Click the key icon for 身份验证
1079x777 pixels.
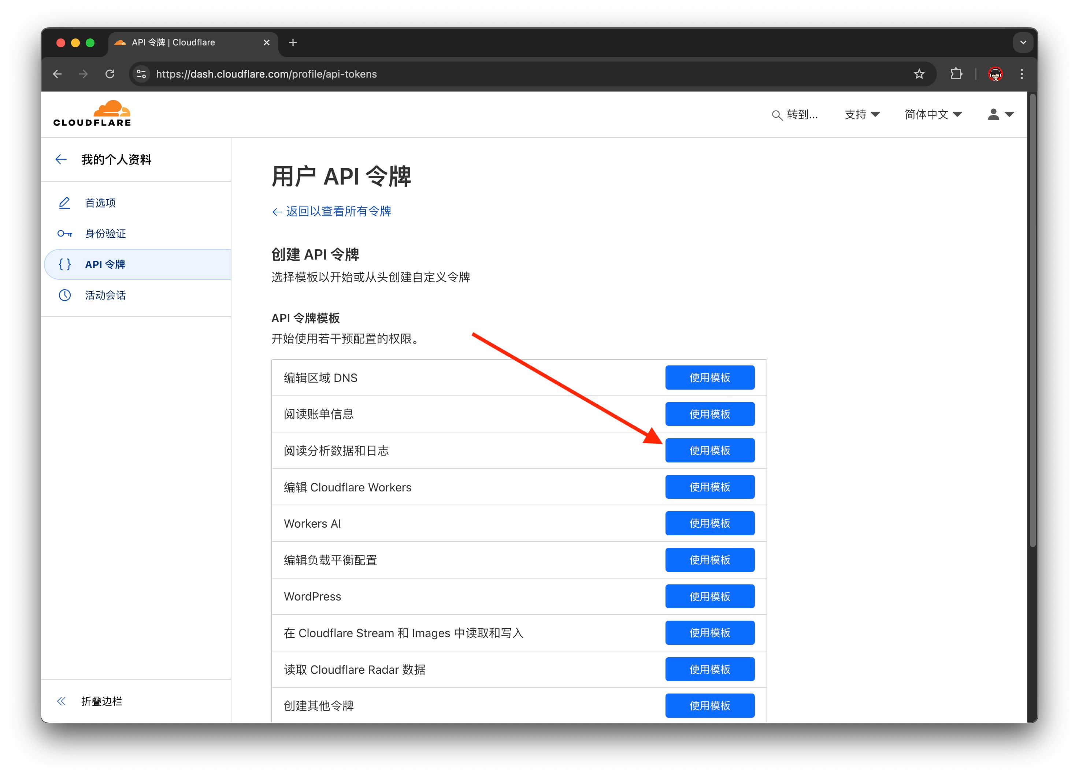(65, 234)
